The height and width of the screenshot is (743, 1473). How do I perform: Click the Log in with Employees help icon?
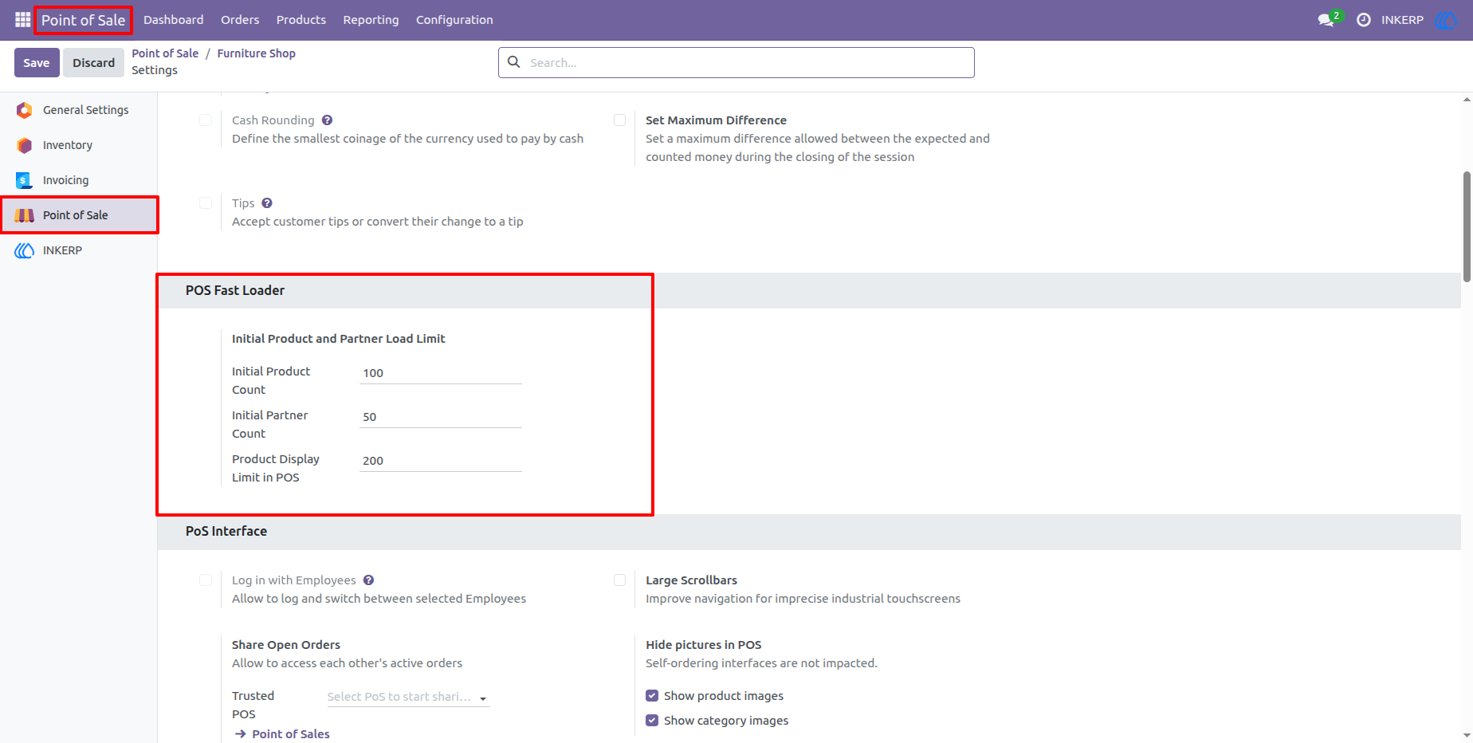pyautogui.click(x=368, y=580)
